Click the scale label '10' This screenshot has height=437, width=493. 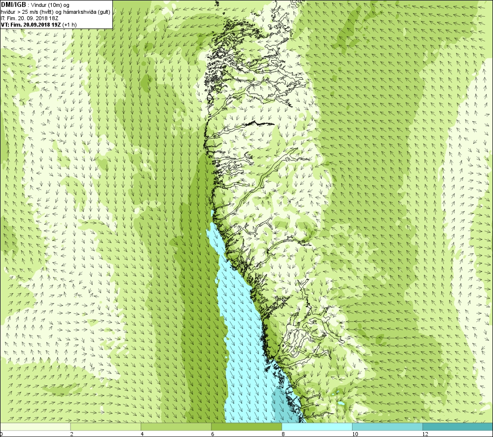(355, 434)
